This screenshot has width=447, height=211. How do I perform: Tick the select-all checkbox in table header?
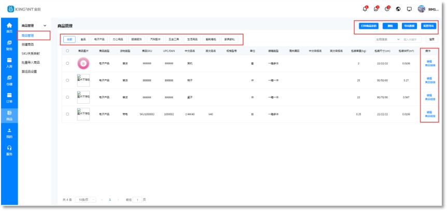pyautogui.click(x=67, y=51)
